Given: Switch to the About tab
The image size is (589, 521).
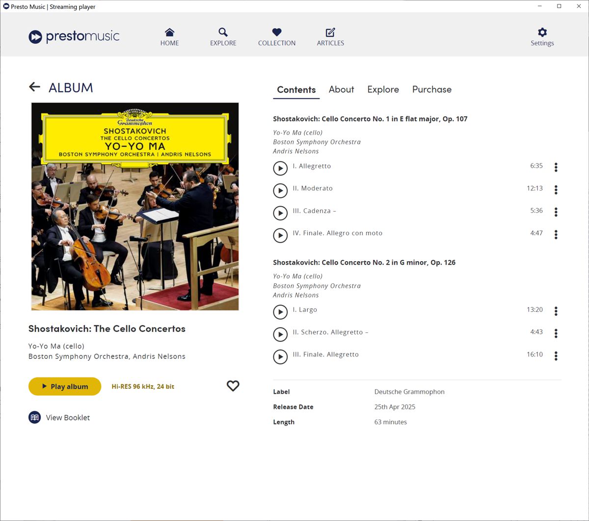Looking at the screenshot, I should point(341,89).
